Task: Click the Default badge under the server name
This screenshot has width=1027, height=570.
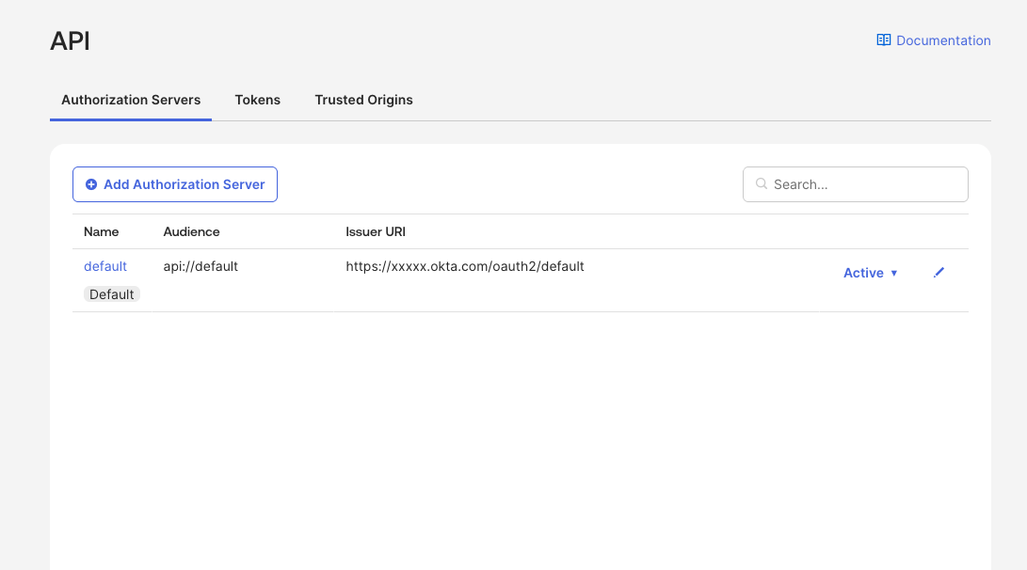Action: click(x=111, y=293)
